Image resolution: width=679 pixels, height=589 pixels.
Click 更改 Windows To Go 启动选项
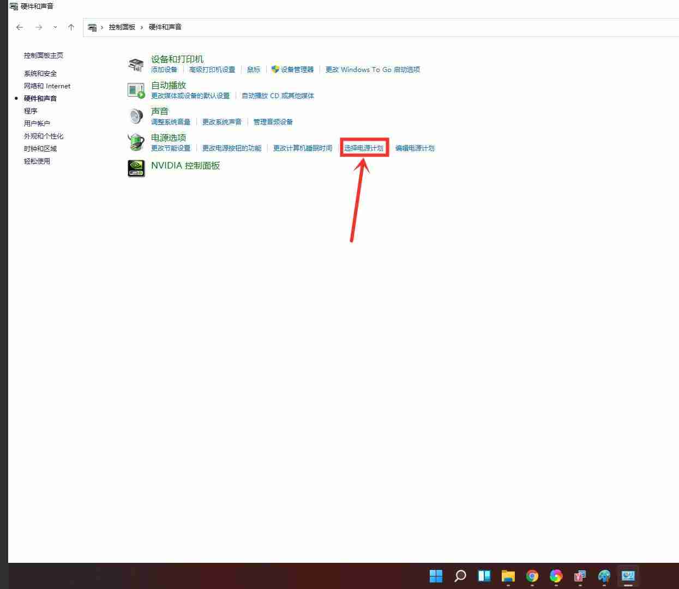click(x=372, y=69)
